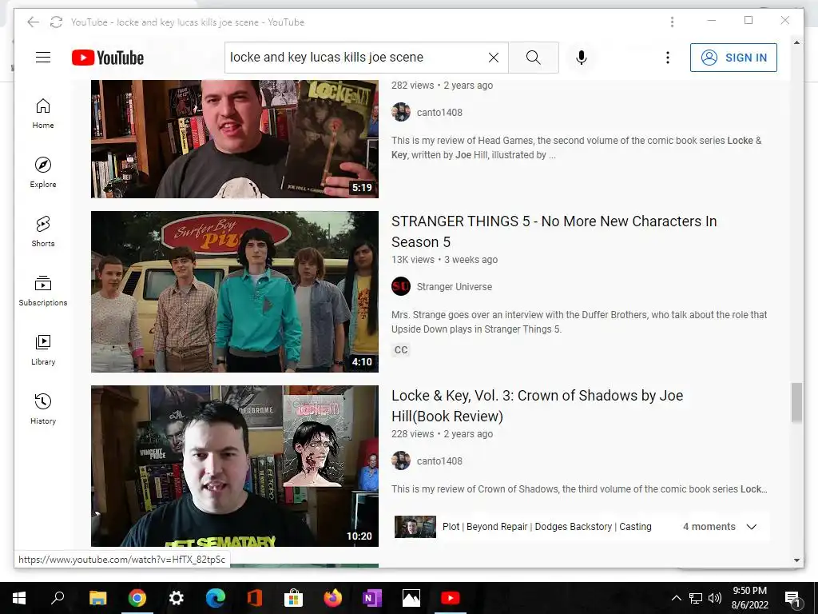Reload the page with refresh icon
The image size is (818, 614).
coord(57,22)
